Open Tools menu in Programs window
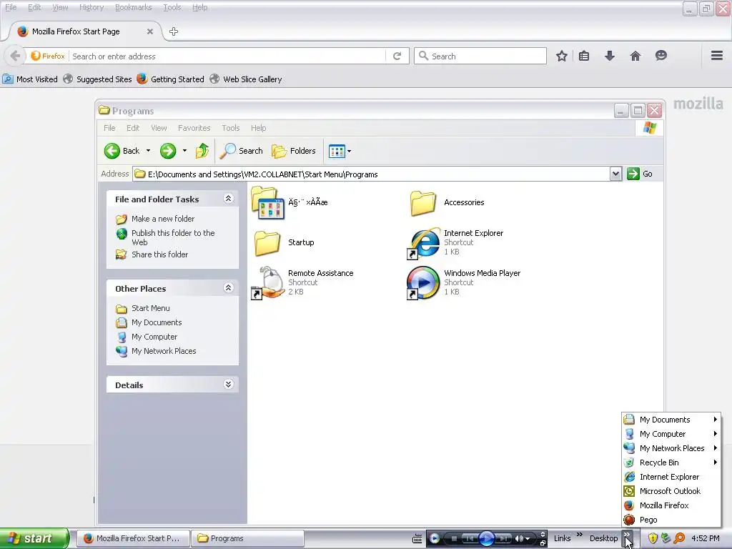The height and width of the screenshot is (549, 732). [231, 128]
